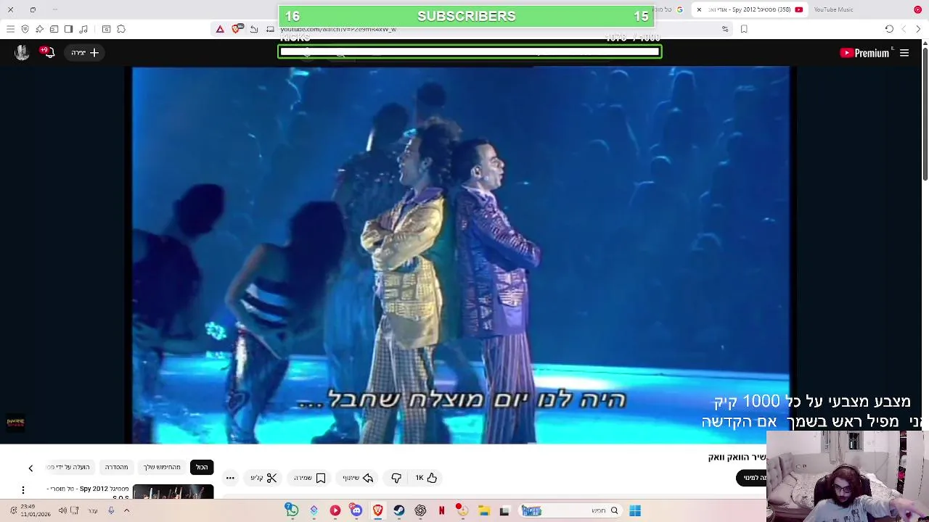Viewport: 929px width, 522px height.
Task: Select the 'הכול' filter chip
Action: [x=202, y=467]
